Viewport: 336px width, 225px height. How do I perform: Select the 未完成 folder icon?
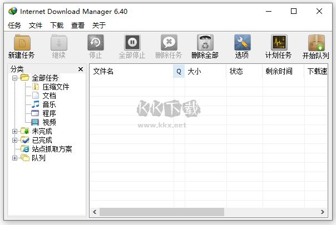click(x=25, y=131)
